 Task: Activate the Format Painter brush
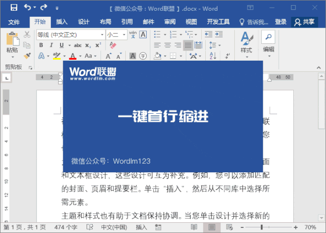[x=27, y=56]
